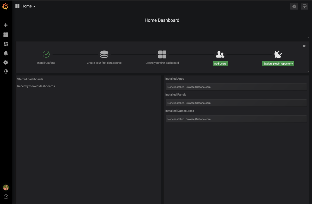Screen dimensions: 312x204
Task: Open the Help question mark icon
Action: [x=6, y=197]
